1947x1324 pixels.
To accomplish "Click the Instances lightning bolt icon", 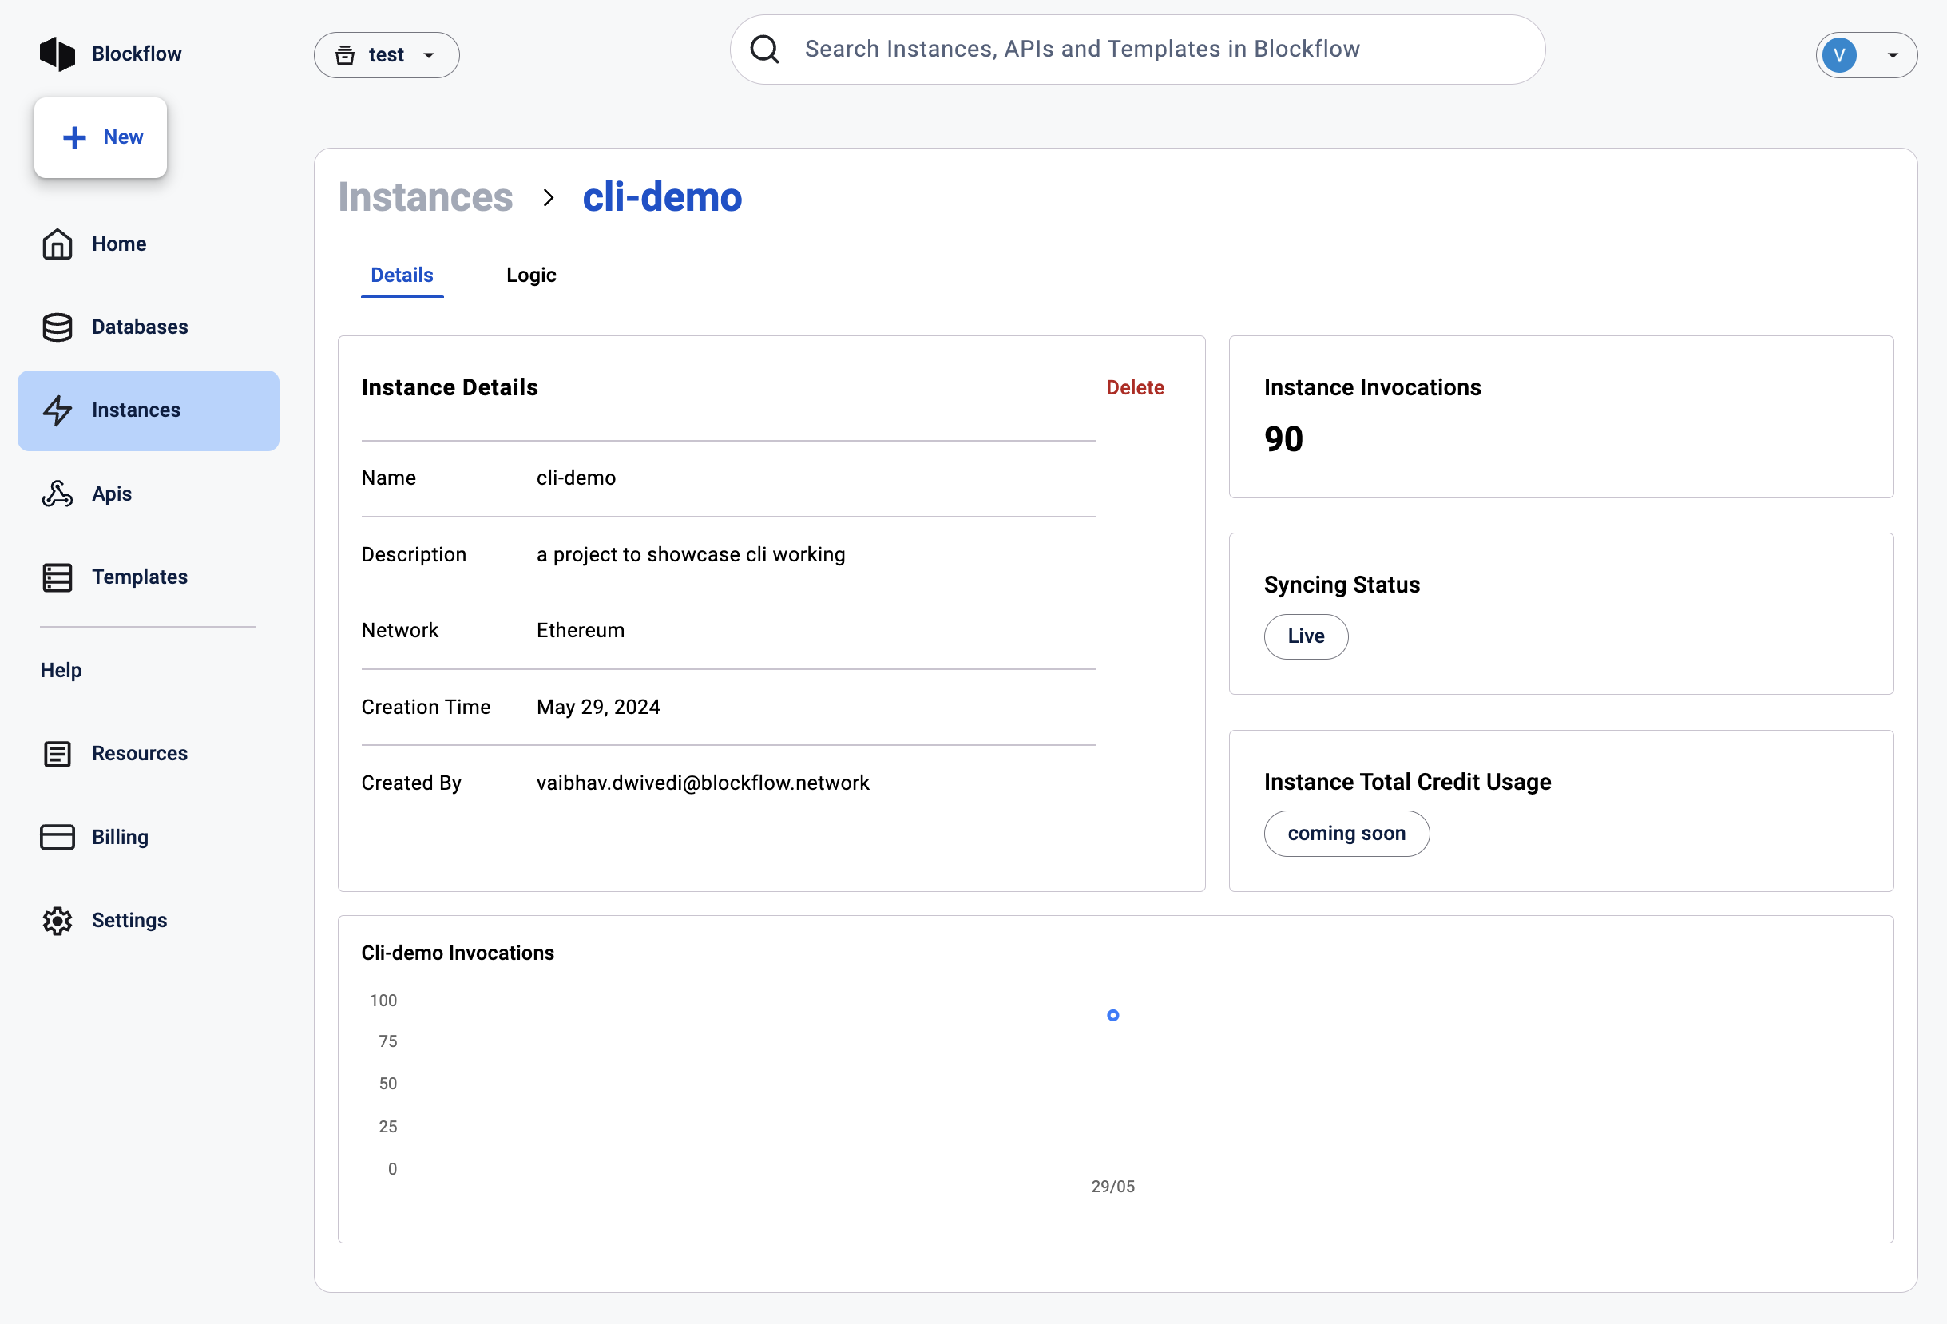I will (57, 410).
